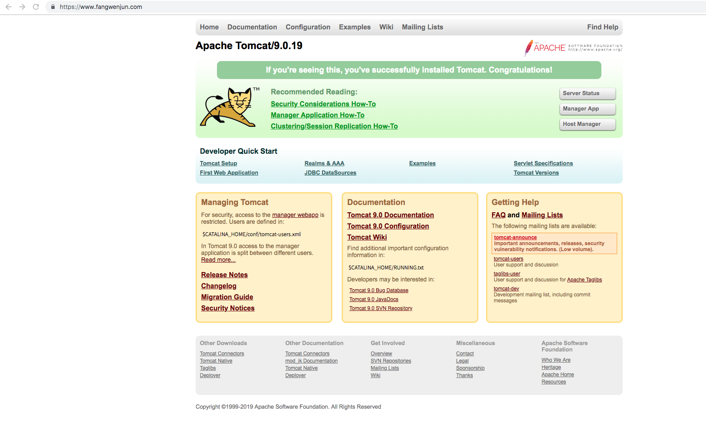Click the Tomcat cat mascot image
The width and height of the screenshot is (706, 442).
point(230,107)
